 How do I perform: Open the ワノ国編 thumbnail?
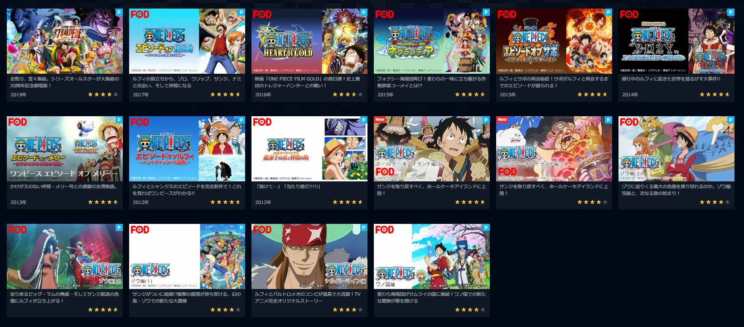(x=432, y=256)
